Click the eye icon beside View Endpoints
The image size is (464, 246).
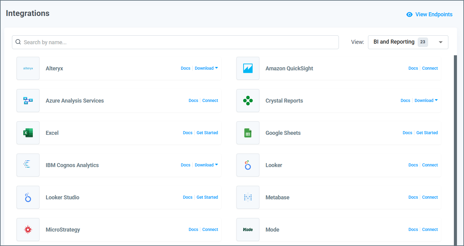[x=409, y=14]
